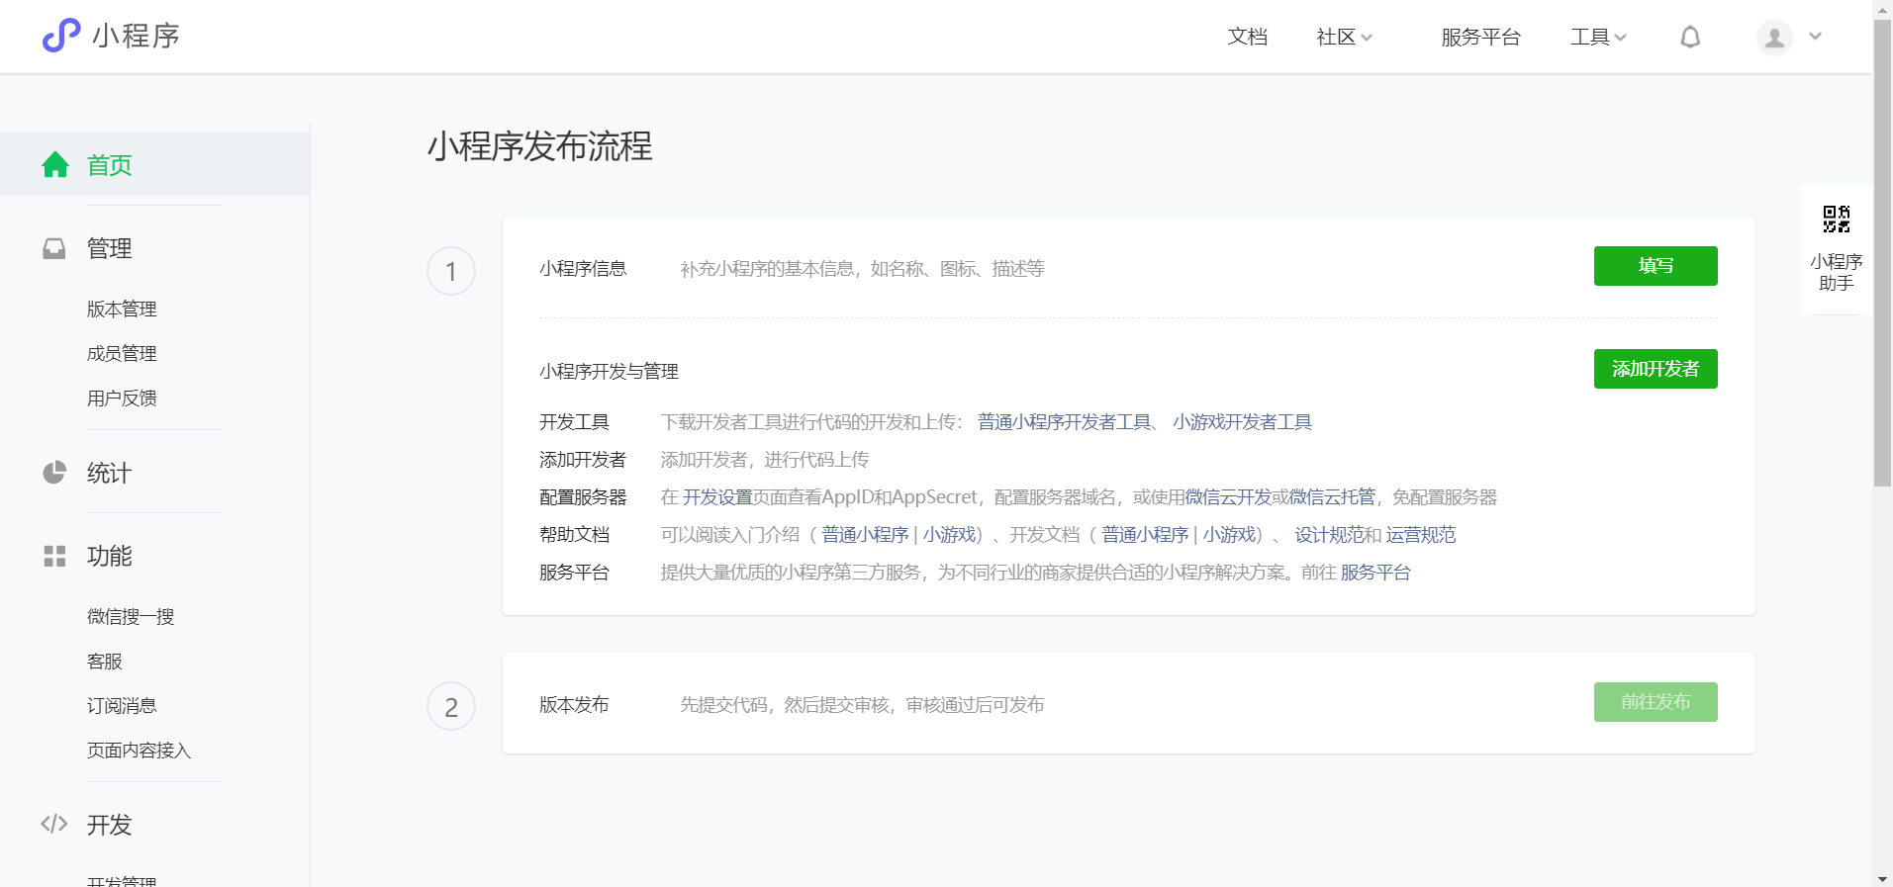Select the 统计 sidebar section
1893x887 pixels.
(109, 473)
